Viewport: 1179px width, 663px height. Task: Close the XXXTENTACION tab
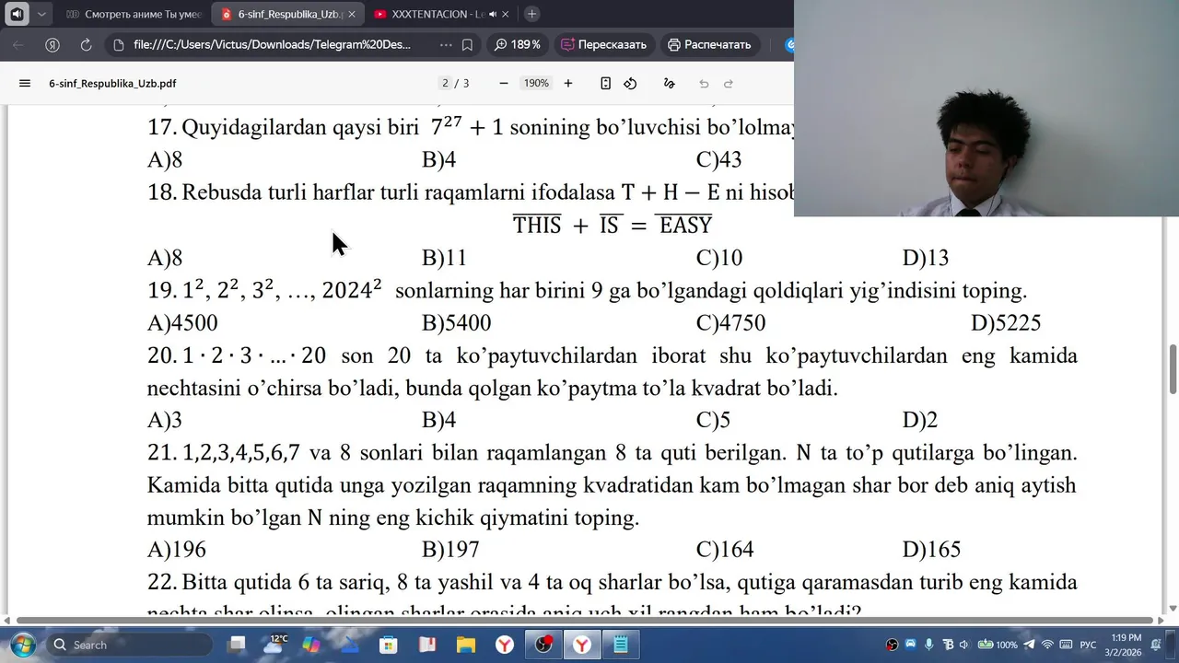506,14
